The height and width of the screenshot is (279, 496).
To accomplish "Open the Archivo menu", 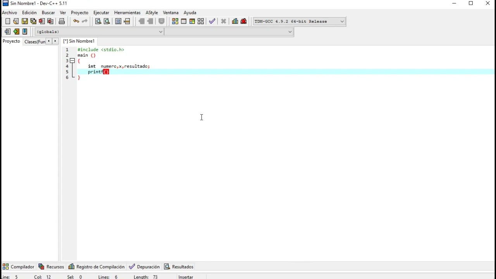I will [x=10, y=13].
